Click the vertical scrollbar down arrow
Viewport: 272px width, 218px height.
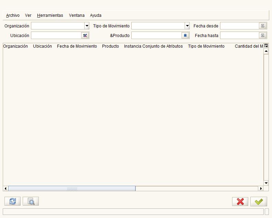pyautogui.click(x=266, y=183)
